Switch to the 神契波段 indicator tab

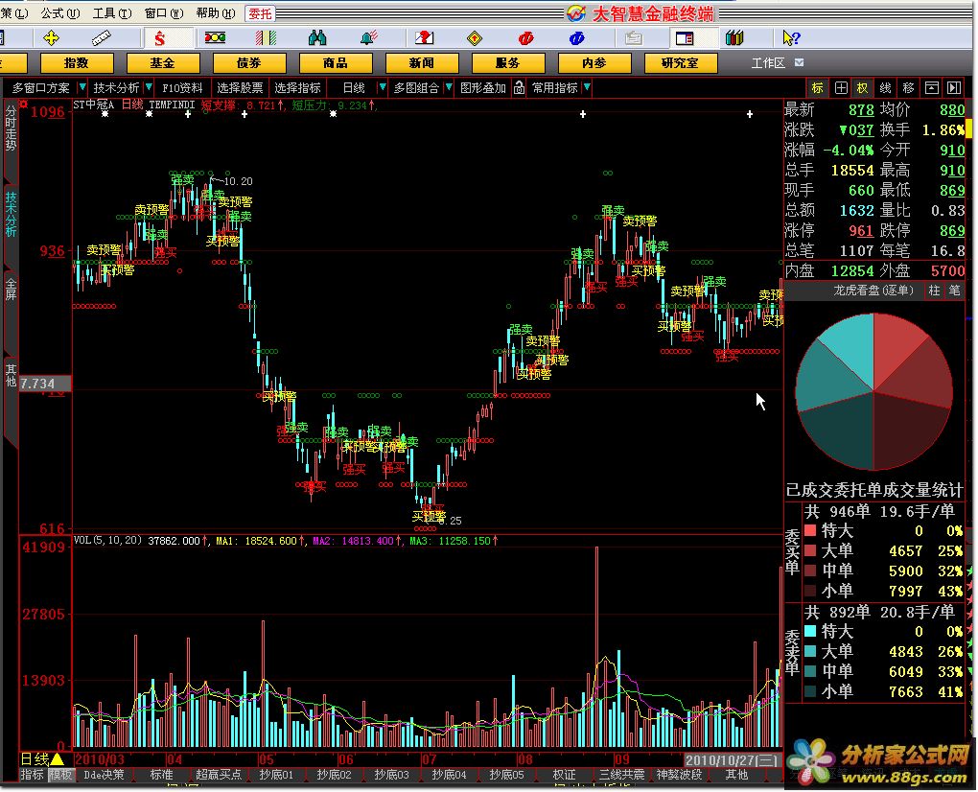pyautogui.click(x=679, y=775)
